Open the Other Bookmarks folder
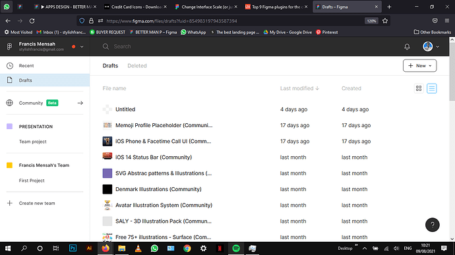Screen dimensions: 455x255 click(x=433, y=32)
